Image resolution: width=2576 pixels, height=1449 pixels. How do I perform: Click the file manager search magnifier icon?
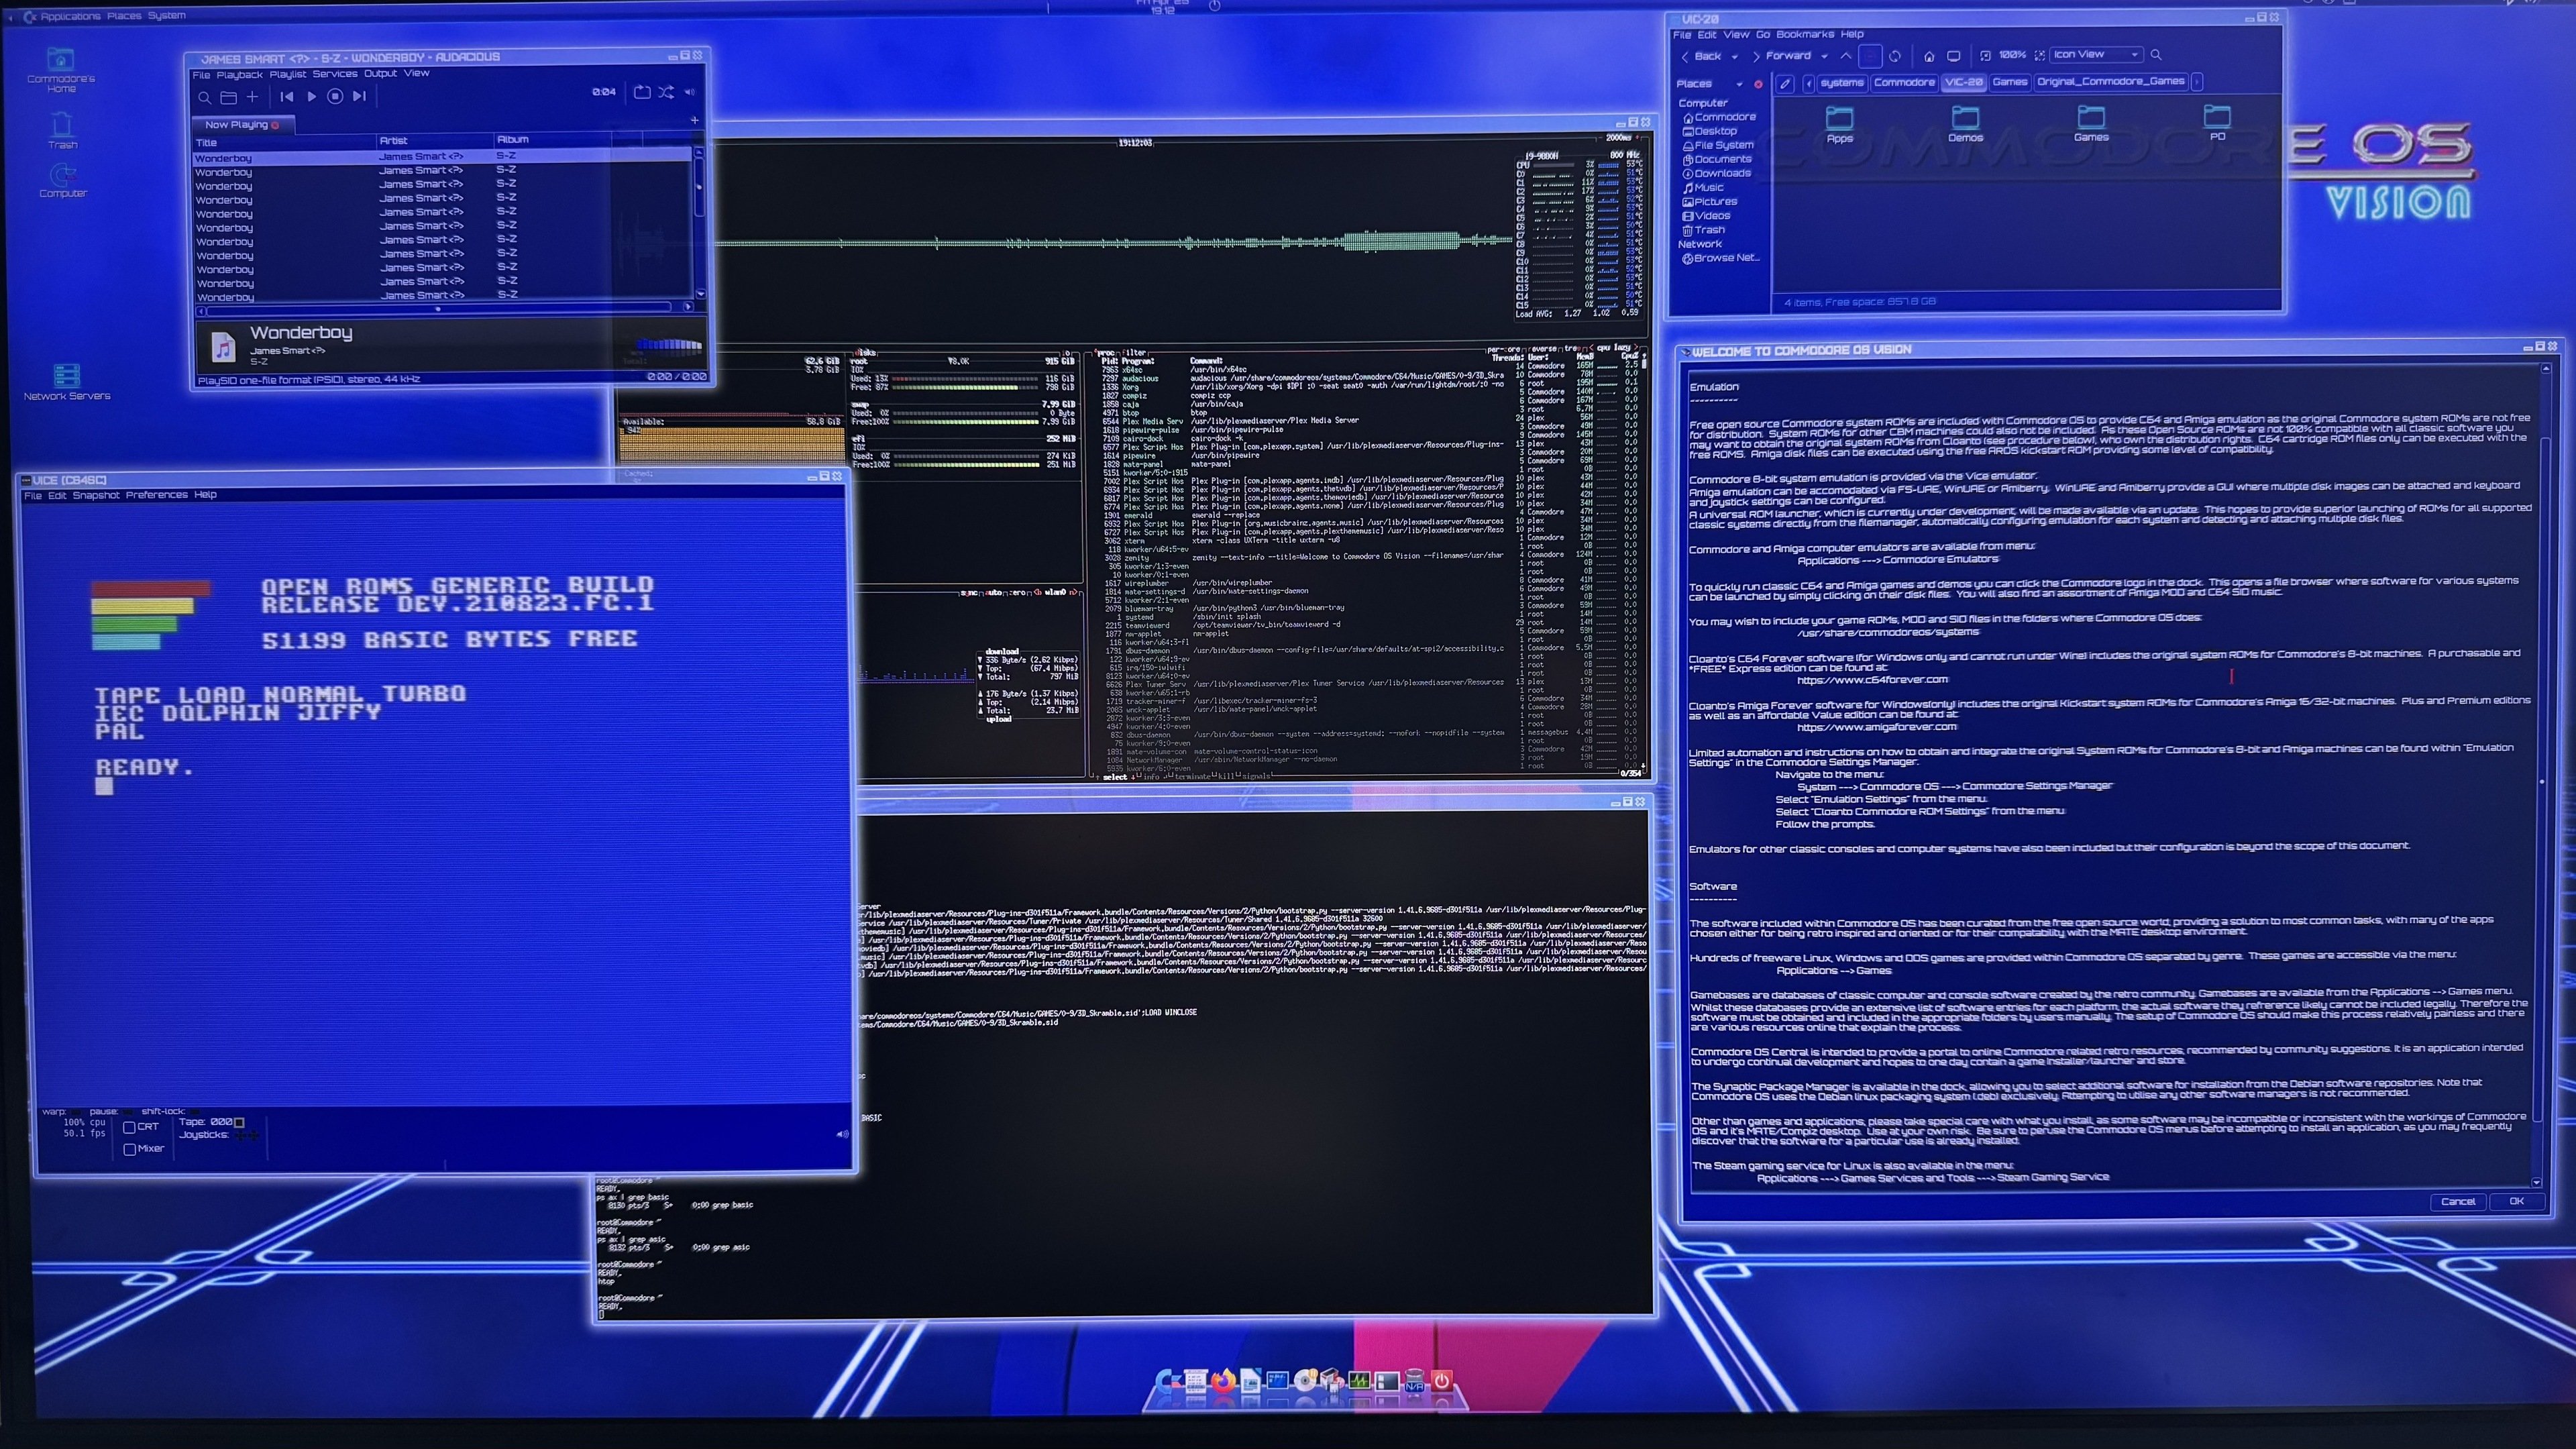tap(2156, 55)
